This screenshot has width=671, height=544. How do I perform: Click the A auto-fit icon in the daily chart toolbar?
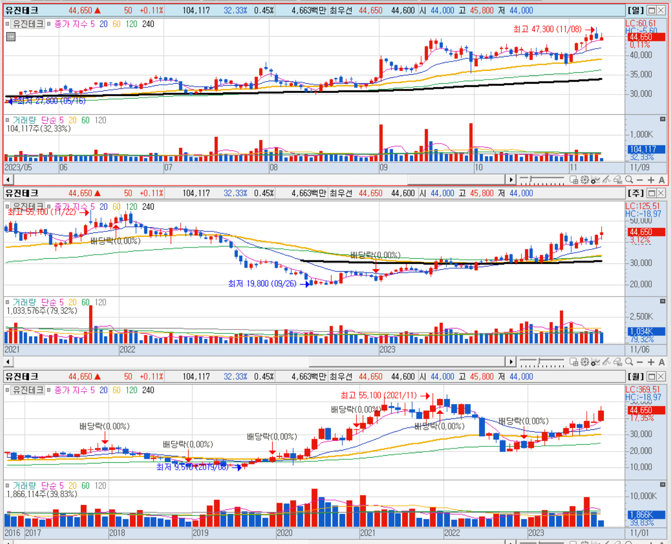(x=662, y=180)
